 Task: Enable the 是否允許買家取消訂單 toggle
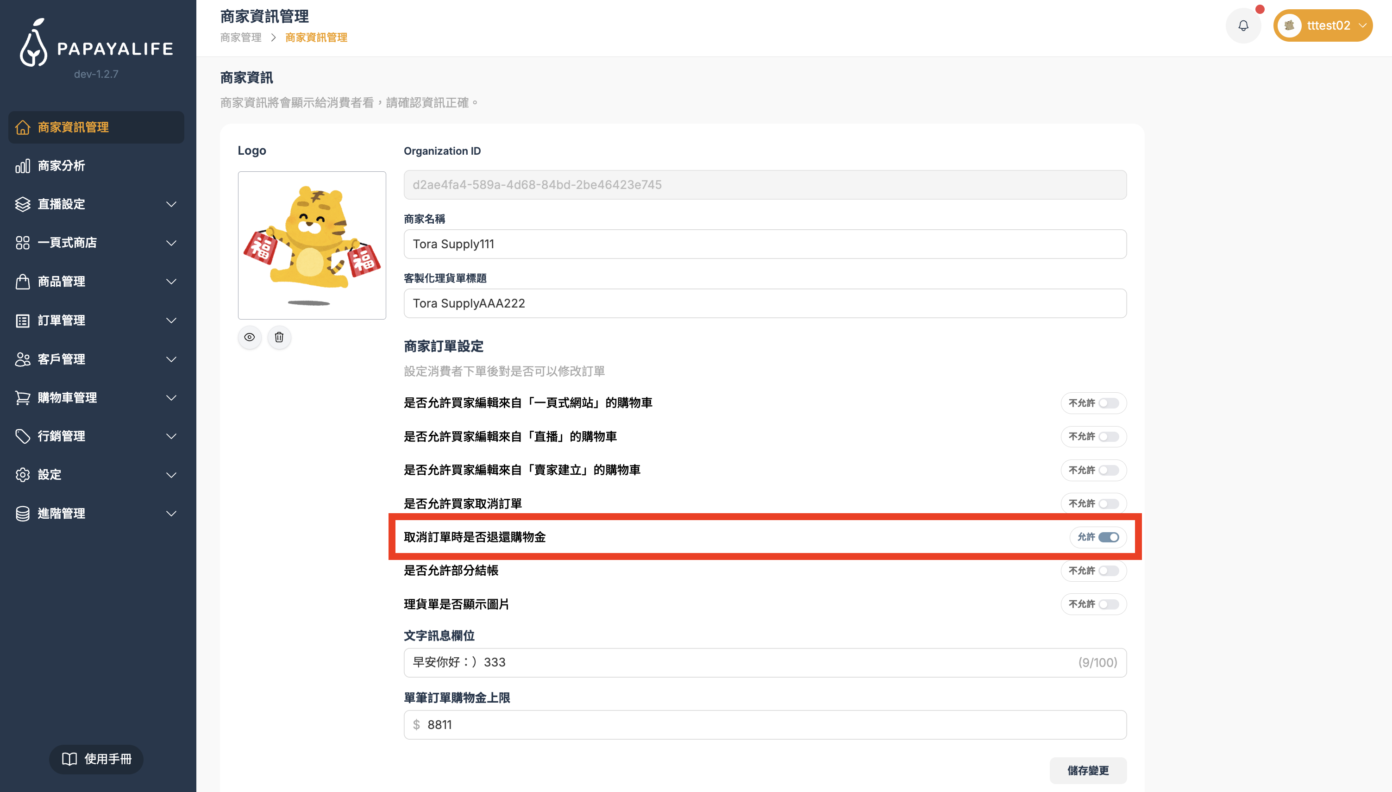(1108, 504)
